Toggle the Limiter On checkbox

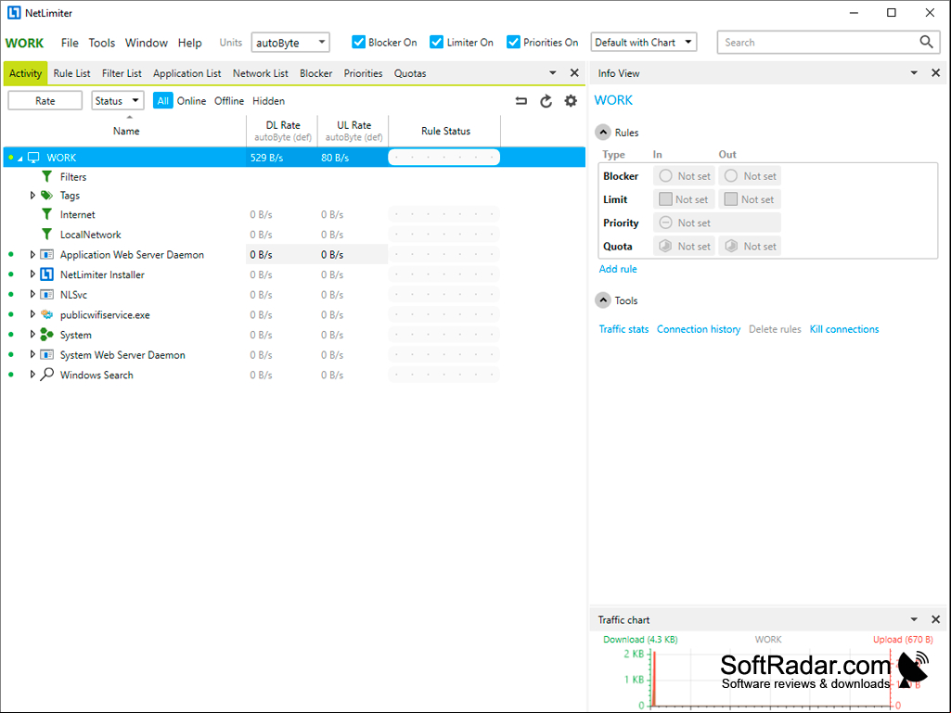point(436,42)
